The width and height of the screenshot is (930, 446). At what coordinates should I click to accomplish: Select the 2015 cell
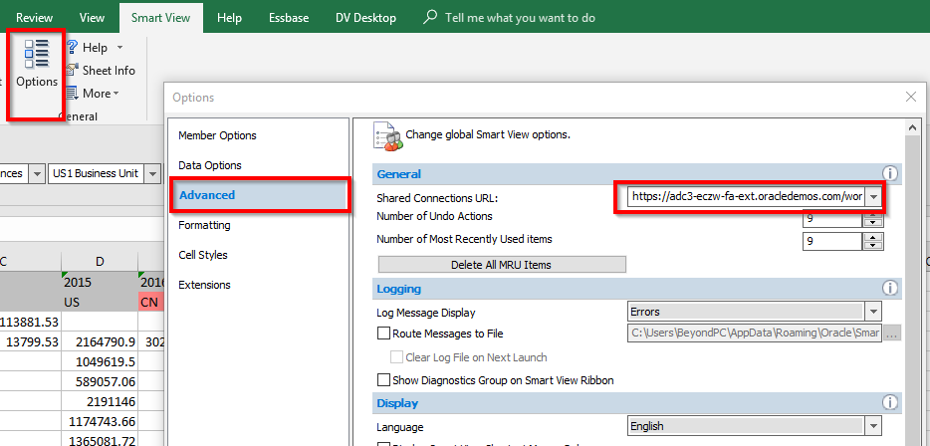[99, 281]
